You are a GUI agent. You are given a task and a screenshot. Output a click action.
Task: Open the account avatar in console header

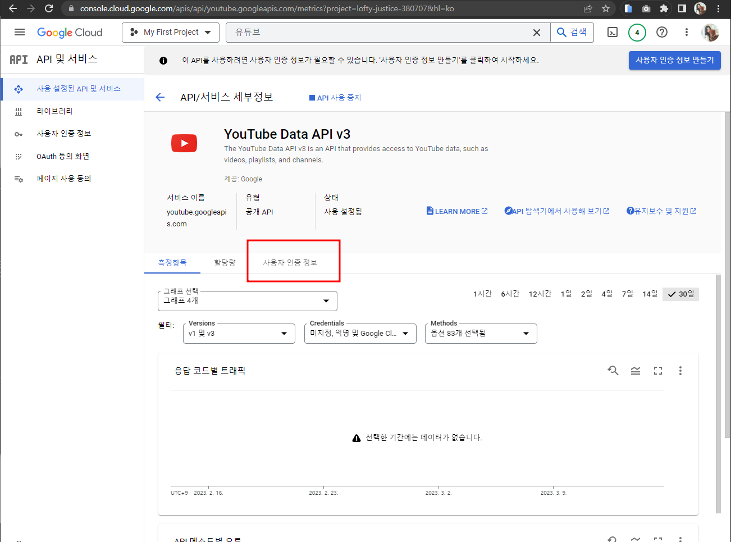710,33
